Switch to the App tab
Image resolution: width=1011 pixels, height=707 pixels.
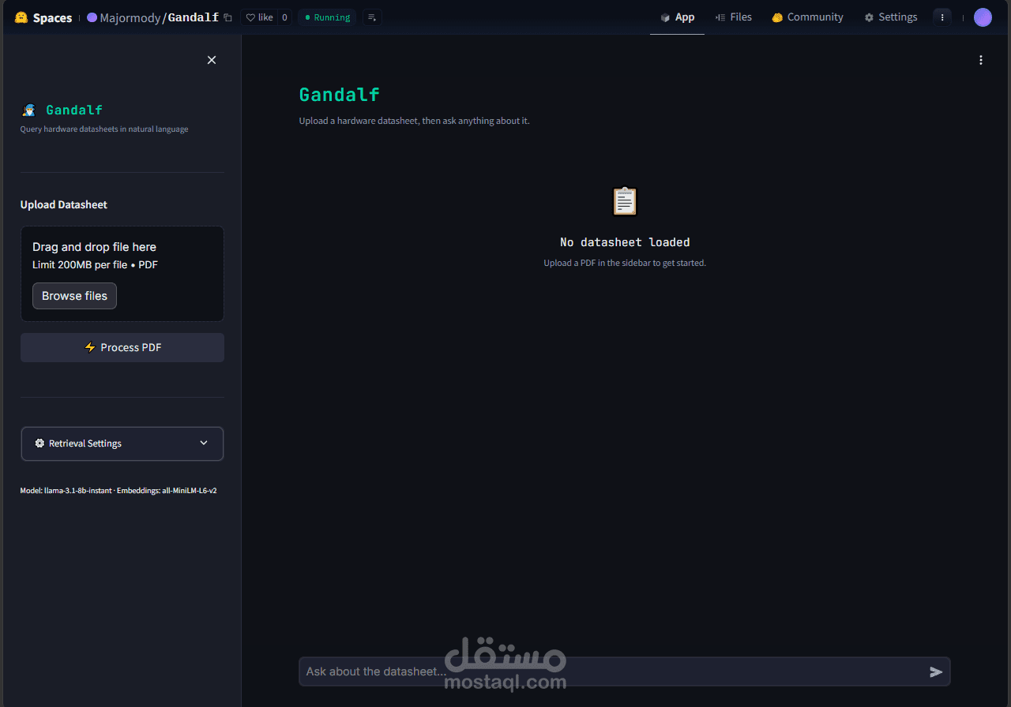pyautogui.click(x=677, y=17)
